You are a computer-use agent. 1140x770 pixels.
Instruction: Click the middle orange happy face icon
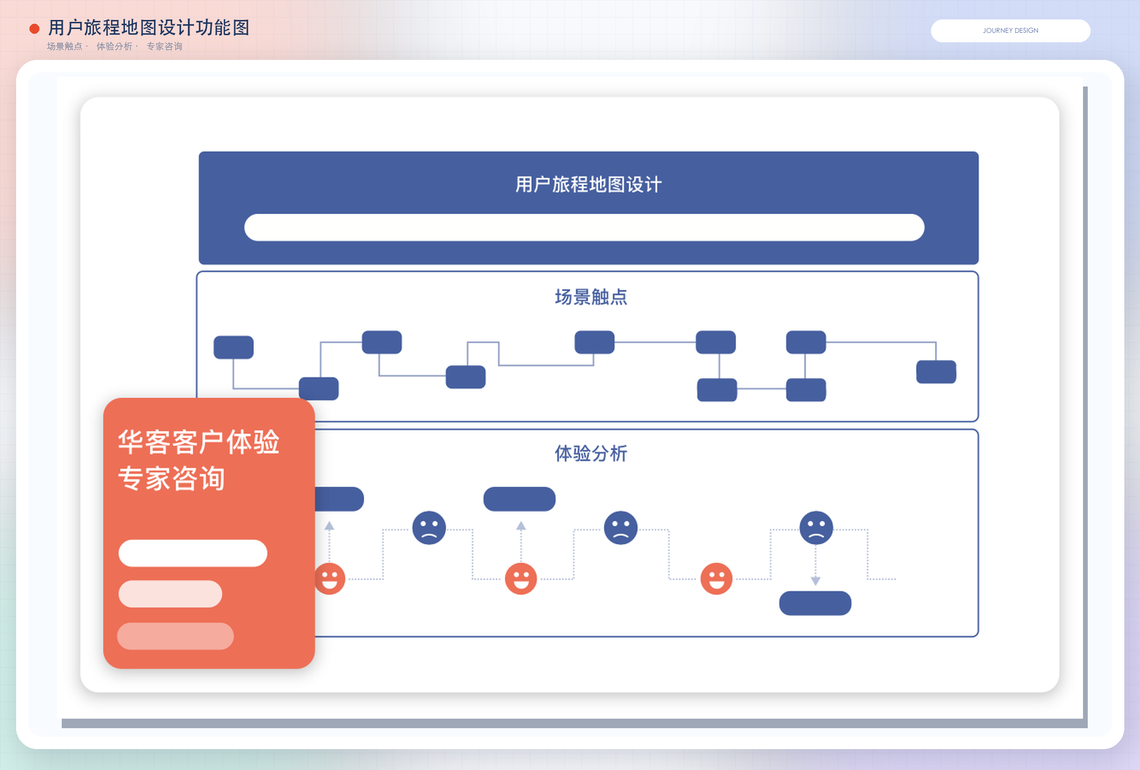[x=521, y=578]
